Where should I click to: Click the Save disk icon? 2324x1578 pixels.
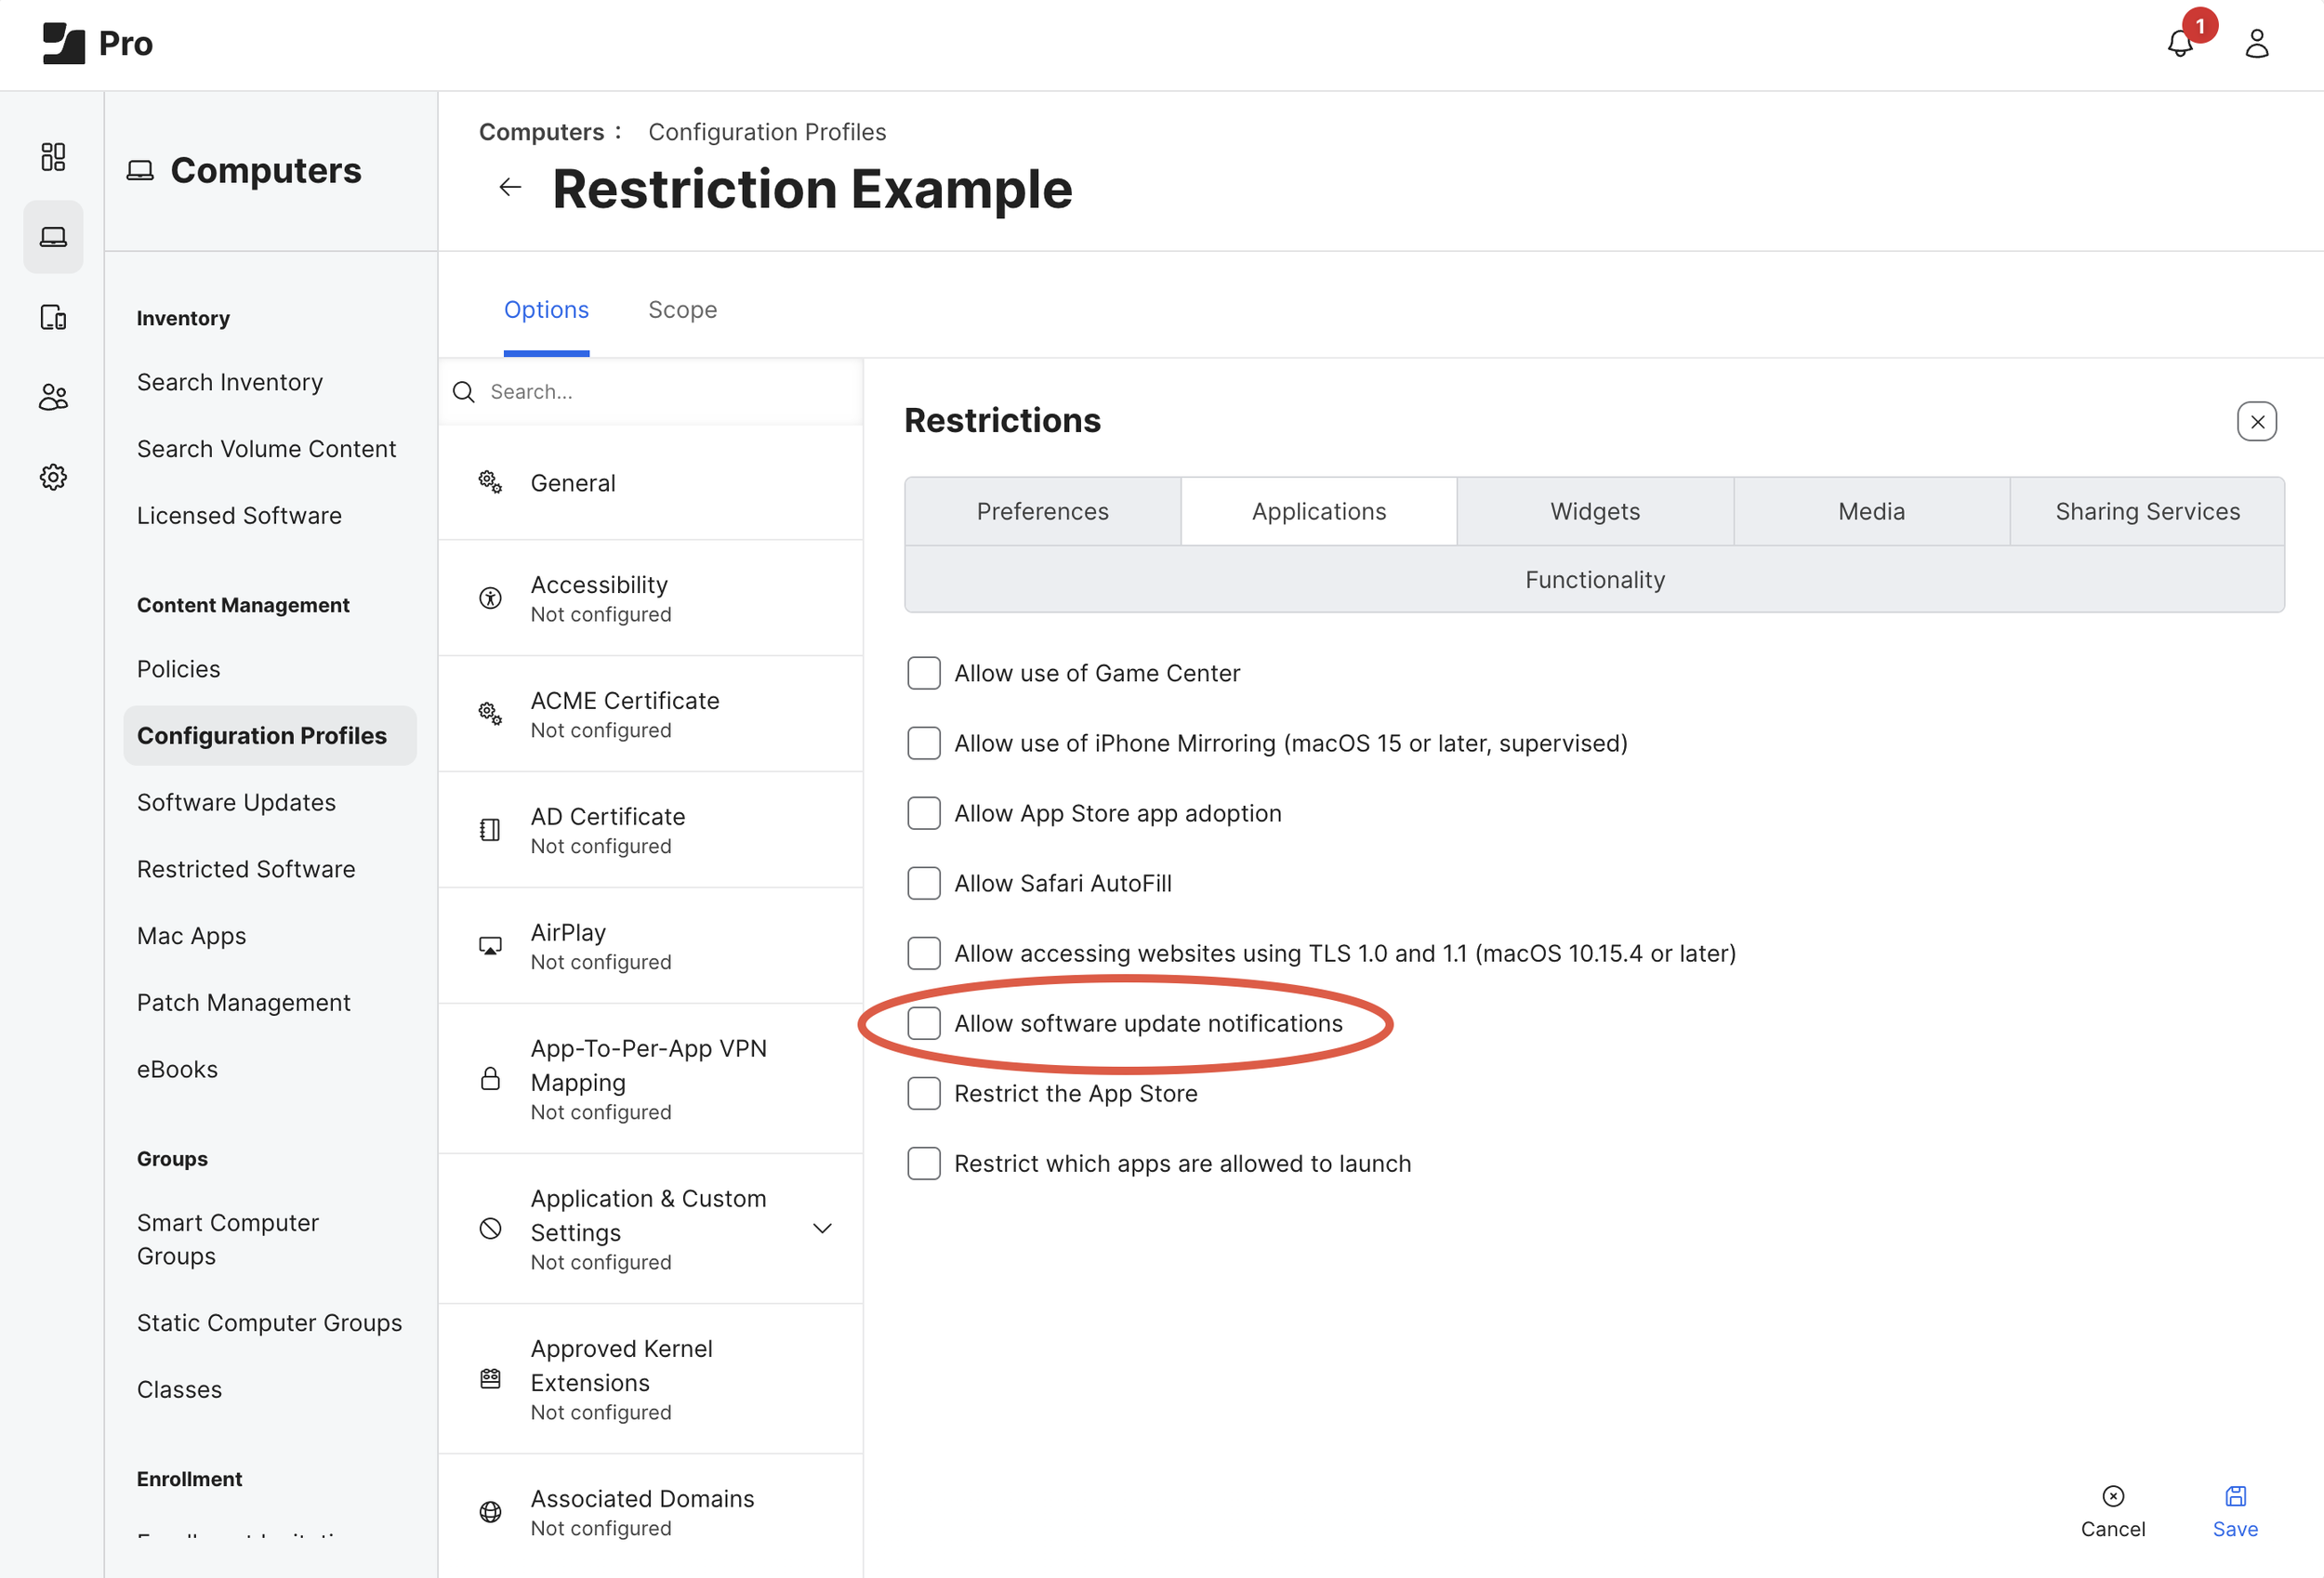pyautogui.click(x=2234, y=1496)
